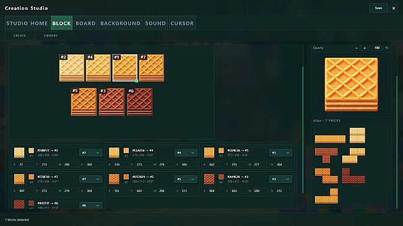Click the square O-piece preview
This screenshot has width=403, height=226.
pos(357,135)
